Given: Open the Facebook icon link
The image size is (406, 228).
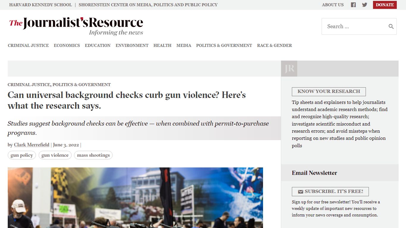Looking at the screenshot, I should 353,5.
